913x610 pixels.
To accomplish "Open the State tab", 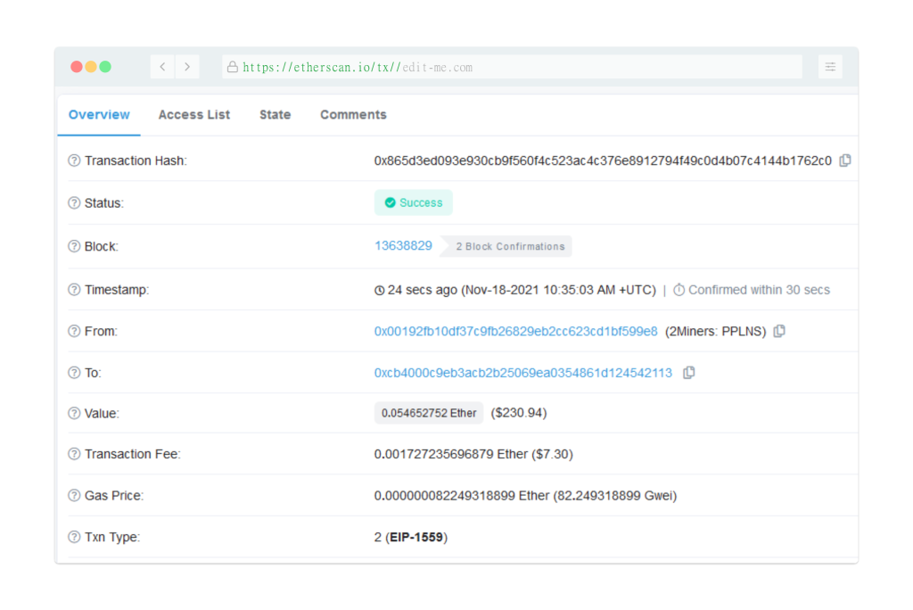I will point(275,115).
